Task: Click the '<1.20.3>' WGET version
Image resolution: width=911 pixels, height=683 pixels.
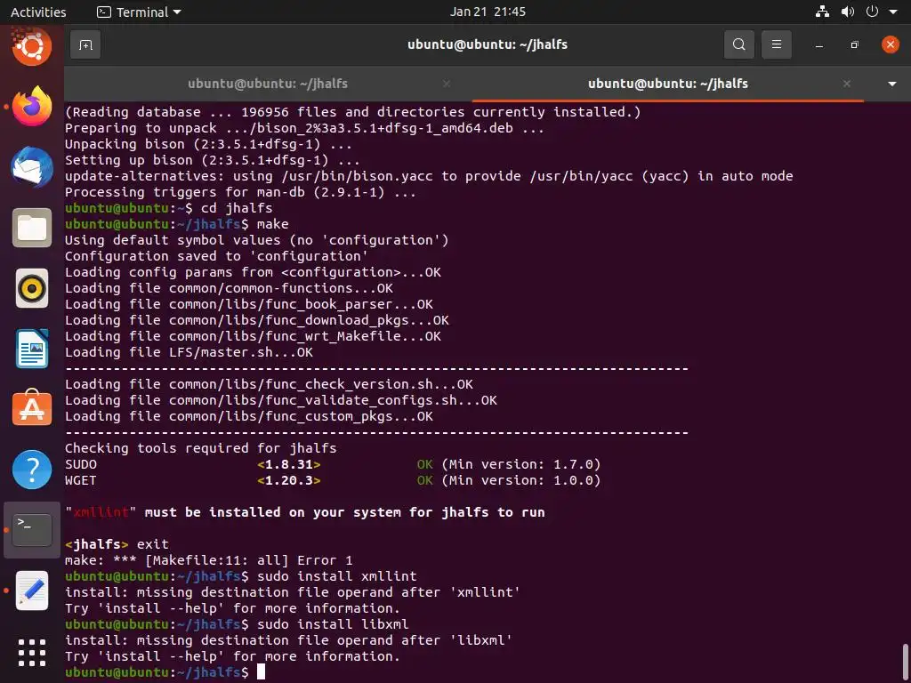Action: [x=289, y=480]
